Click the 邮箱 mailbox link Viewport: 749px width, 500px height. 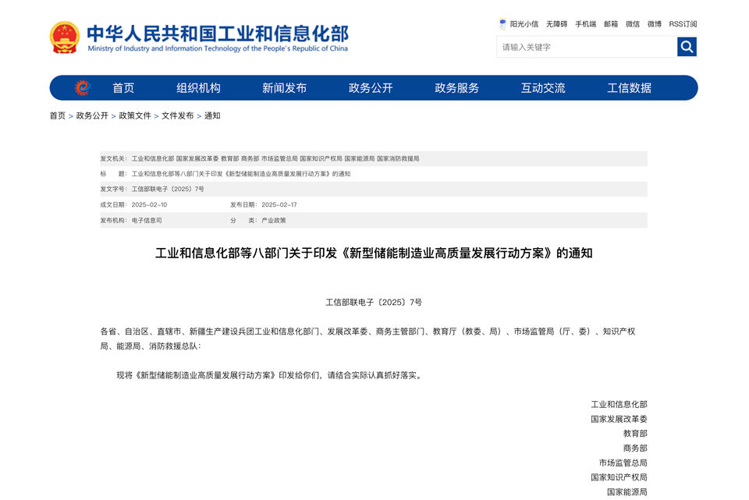pyautogui.click(x=611, y=24)
